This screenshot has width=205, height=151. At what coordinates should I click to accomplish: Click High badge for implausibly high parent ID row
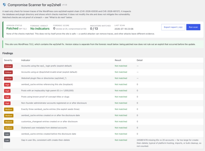7,91
